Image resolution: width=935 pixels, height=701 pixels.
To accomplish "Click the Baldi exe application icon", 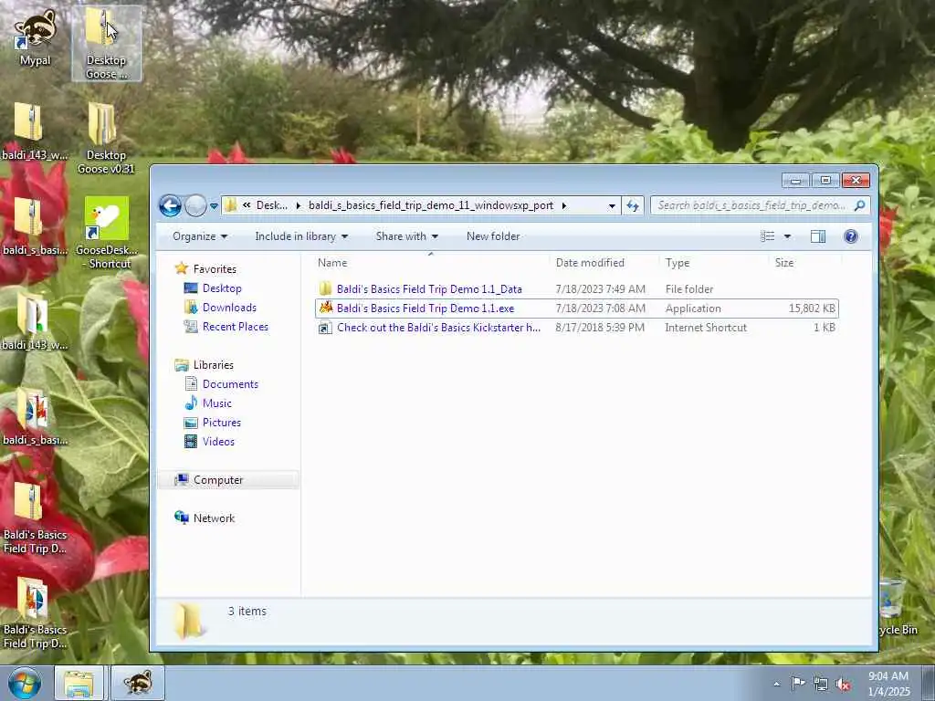I will point(325,309).
